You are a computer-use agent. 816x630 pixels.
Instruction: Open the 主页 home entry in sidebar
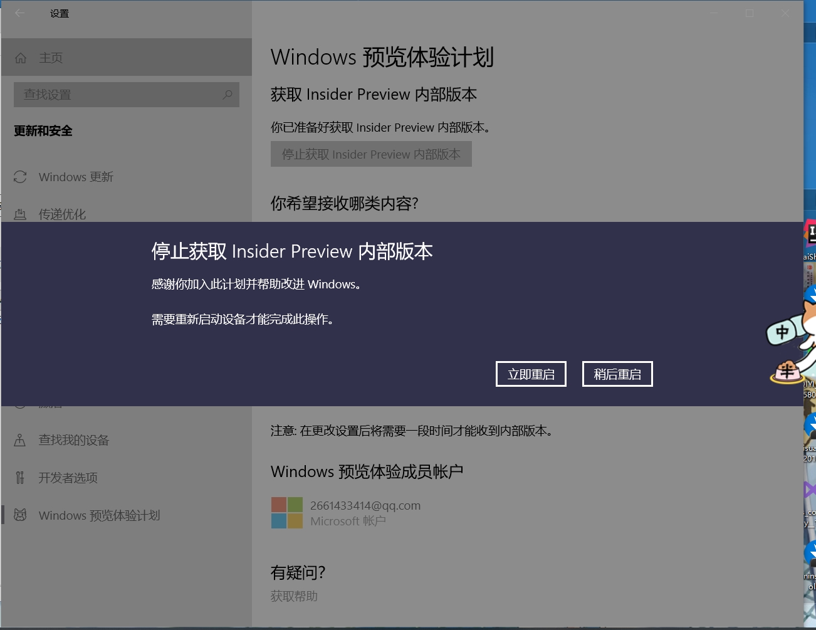(x=127, y=58)
